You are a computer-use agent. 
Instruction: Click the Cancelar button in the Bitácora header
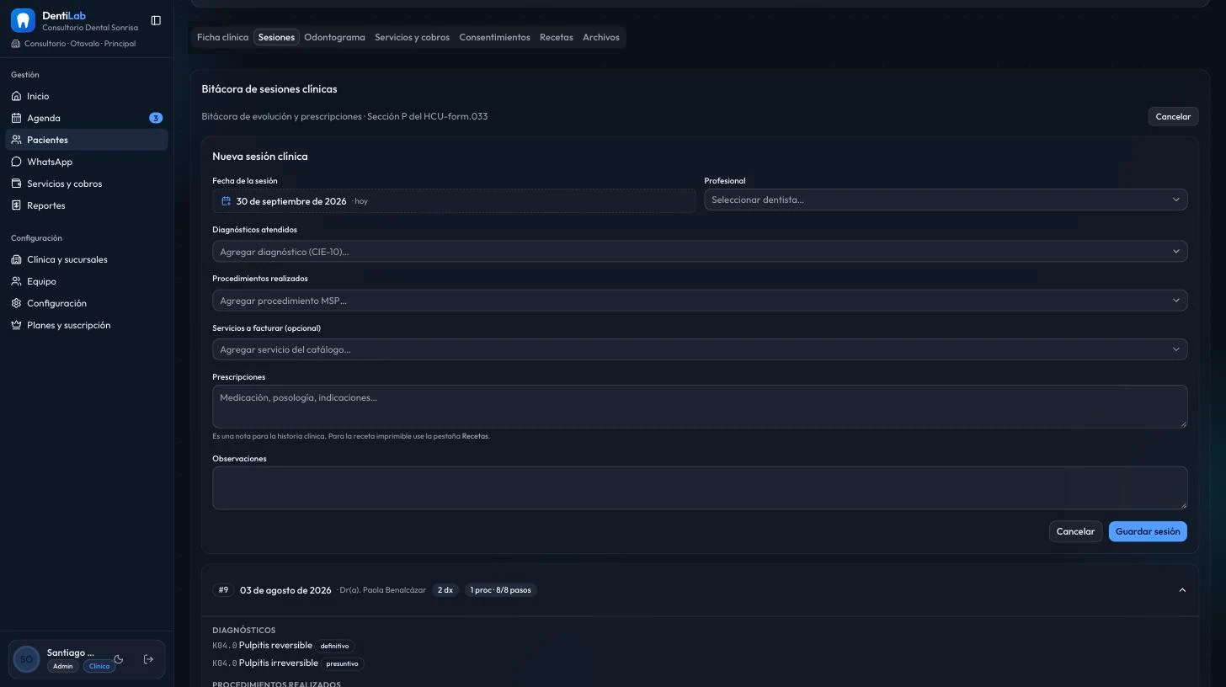(1173, 117)
